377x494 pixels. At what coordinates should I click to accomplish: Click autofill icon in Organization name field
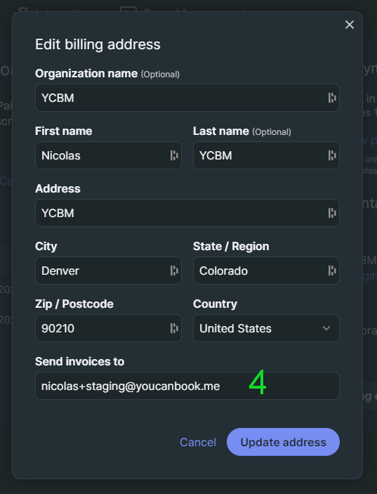332,98
